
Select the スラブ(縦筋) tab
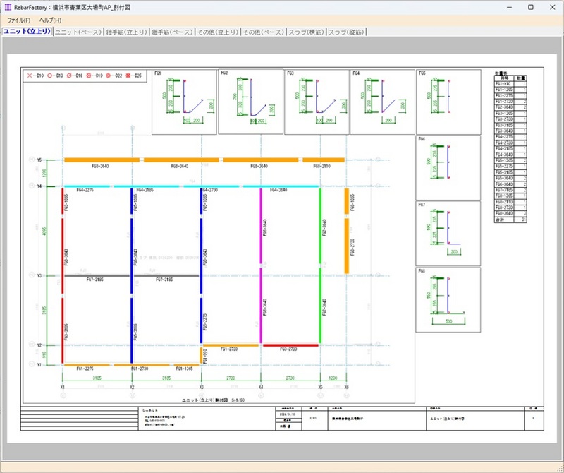coord(347,32)
